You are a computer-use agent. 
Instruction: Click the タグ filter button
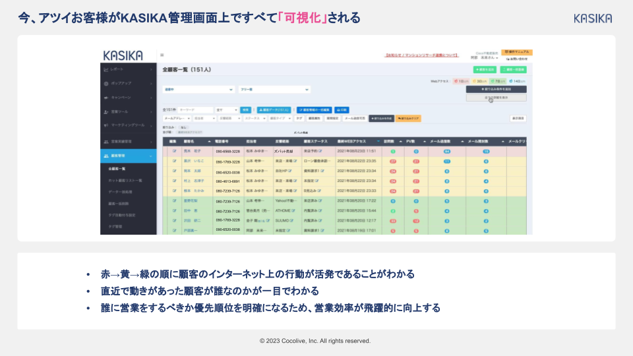(299, 119)
